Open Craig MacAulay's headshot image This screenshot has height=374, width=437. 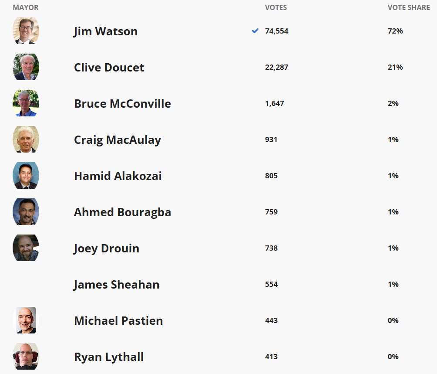[x=26, y=139]
